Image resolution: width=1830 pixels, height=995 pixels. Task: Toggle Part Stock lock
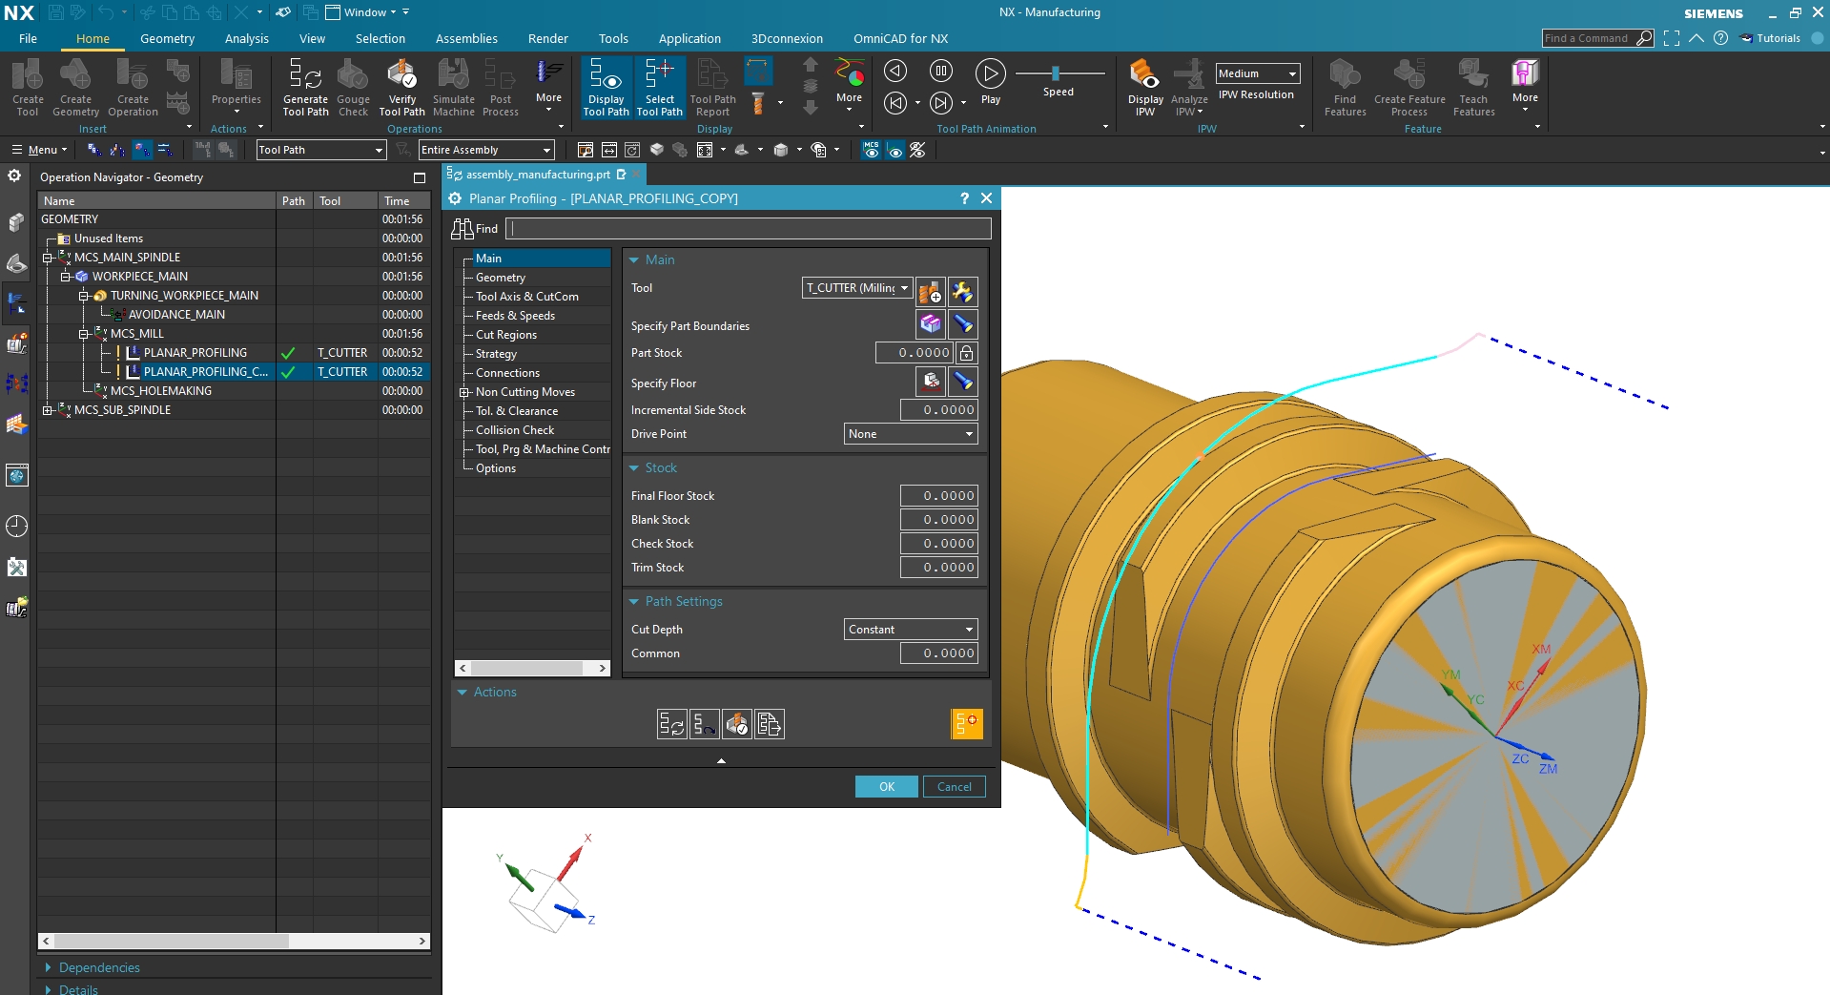coord(967,353)
